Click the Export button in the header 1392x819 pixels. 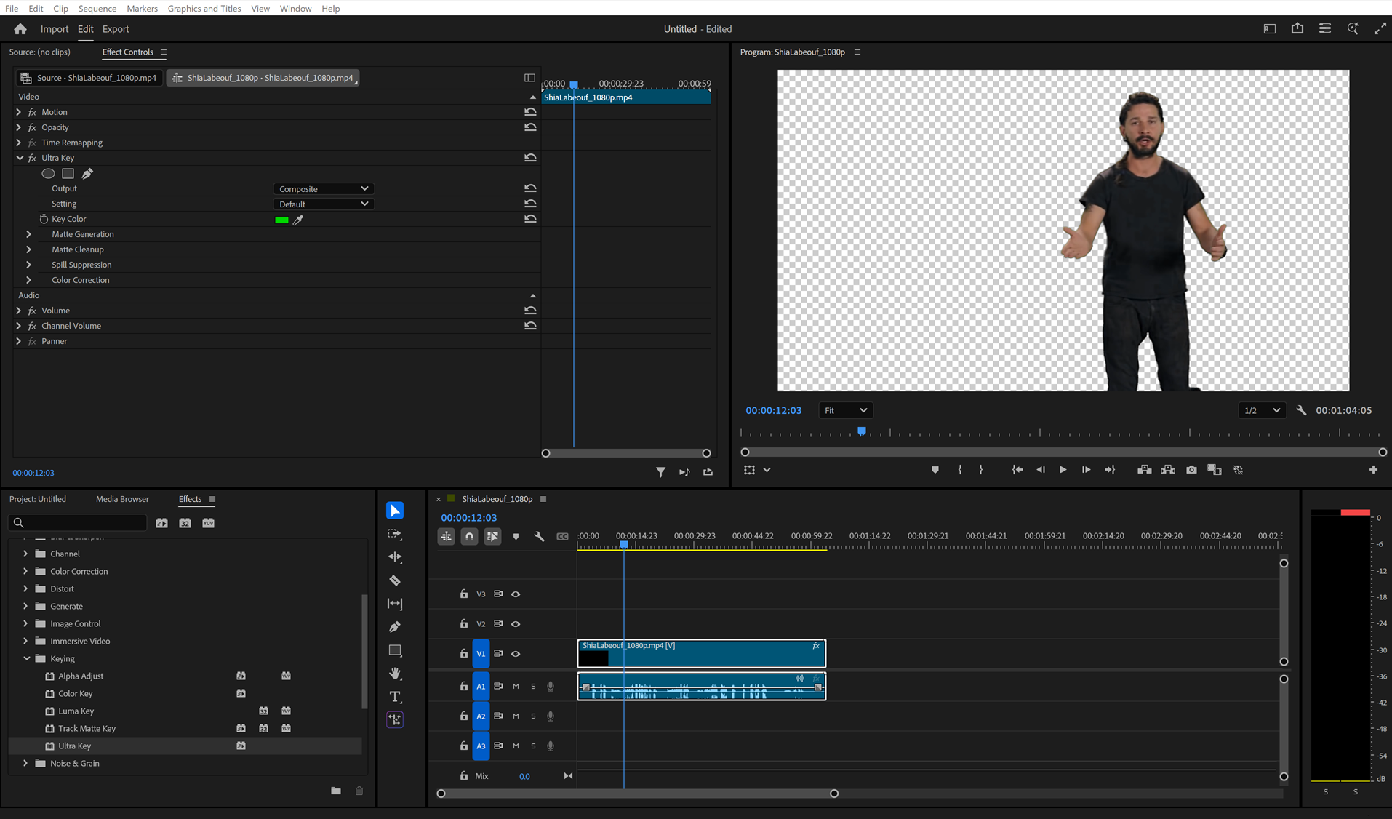(x=116, y=29)
